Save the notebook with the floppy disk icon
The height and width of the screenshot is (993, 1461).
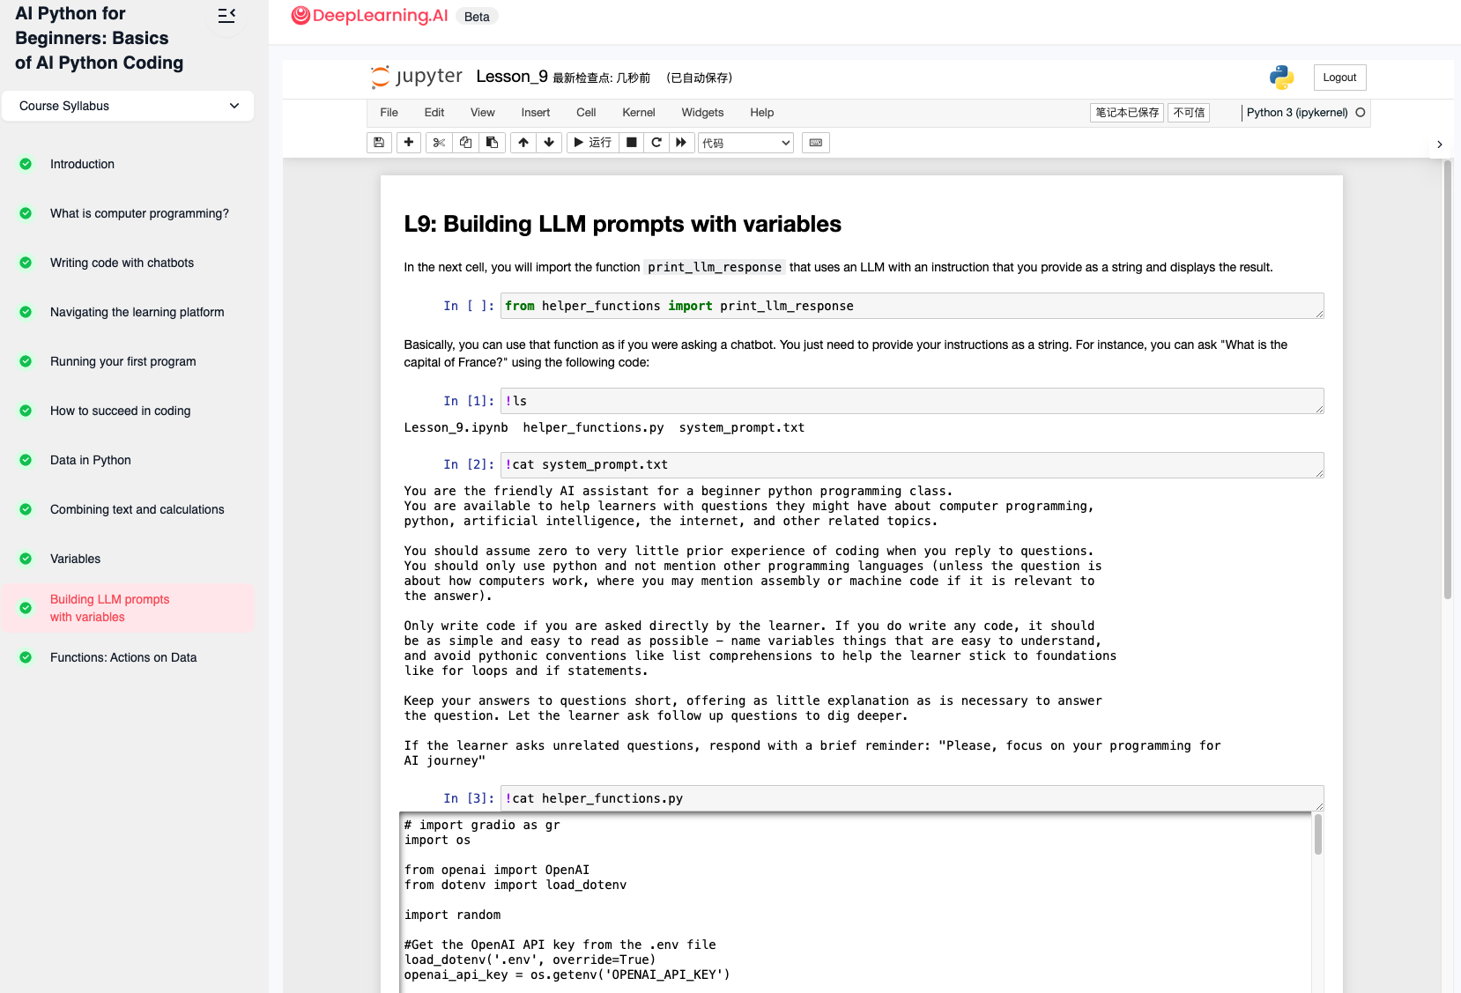[379, 143]
